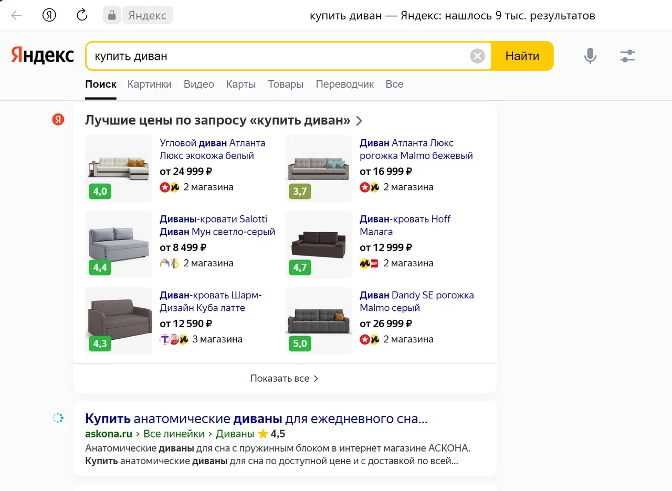Screen dimensions: 672x491
Task: Open the Переводчик tab
Action: [x=345, y=84]
